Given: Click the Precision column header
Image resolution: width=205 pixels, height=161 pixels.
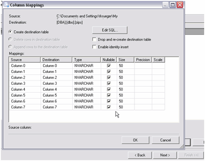Looking at the screenshot, I should (143, 60).
